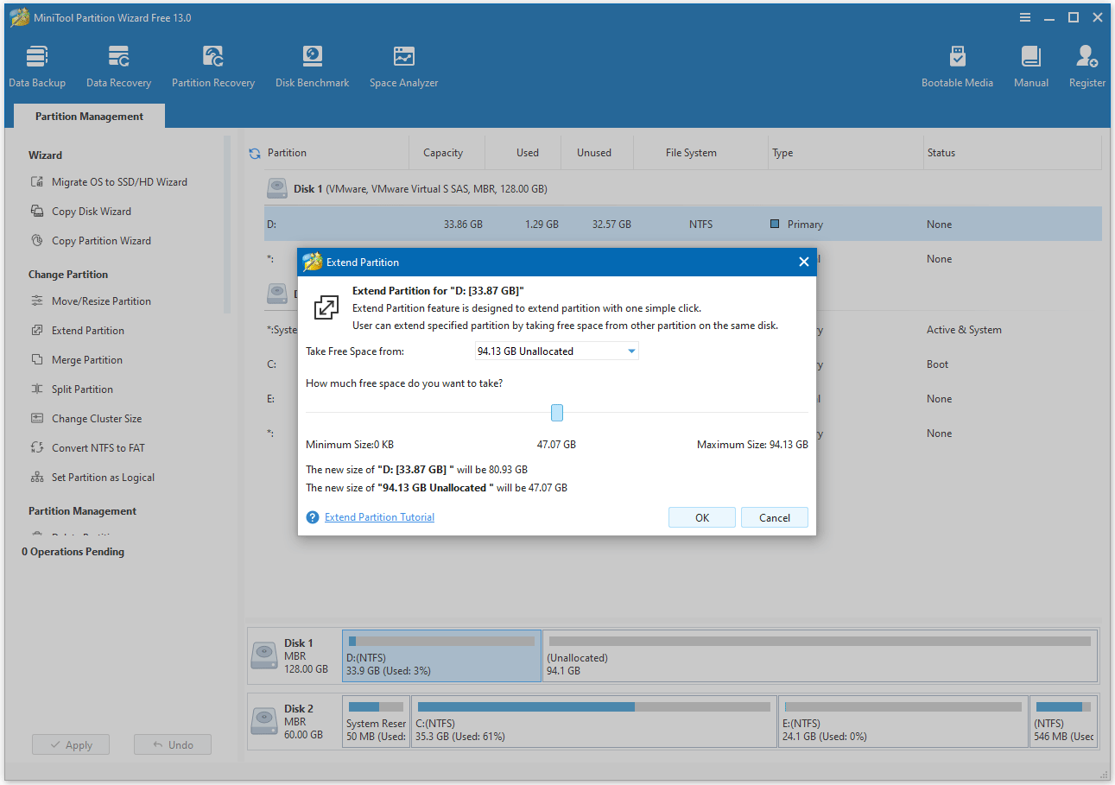Launch Data Recovery

pos(118,65)
